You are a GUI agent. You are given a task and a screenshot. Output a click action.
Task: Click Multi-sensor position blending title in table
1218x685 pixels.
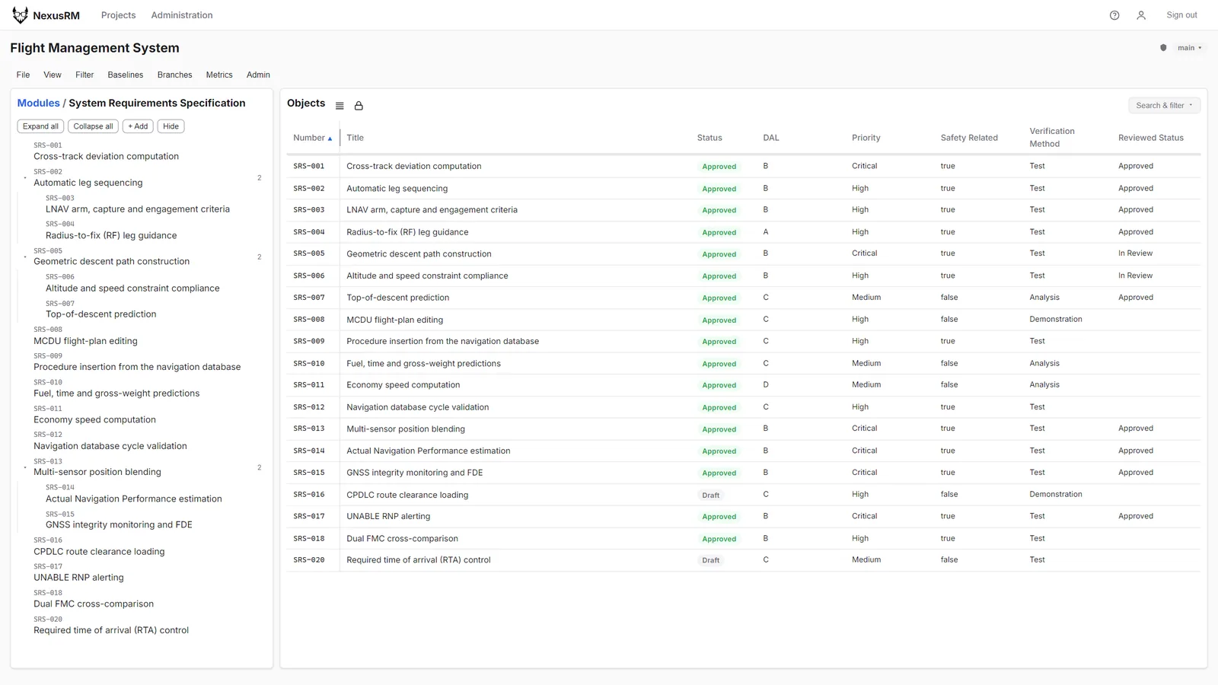(406, 429)
